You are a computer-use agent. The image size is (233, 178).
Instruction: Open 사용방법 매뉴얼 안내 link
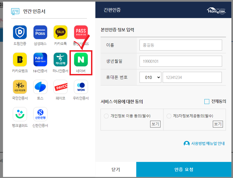point(208,144)
